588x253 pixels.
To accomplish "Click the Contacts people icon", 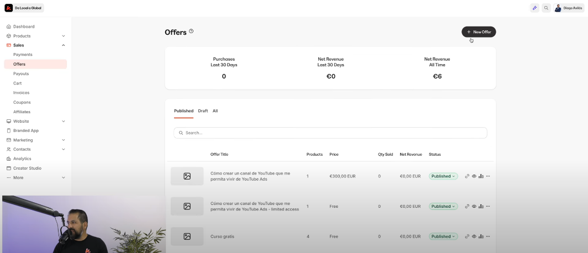I will point(9,149).
